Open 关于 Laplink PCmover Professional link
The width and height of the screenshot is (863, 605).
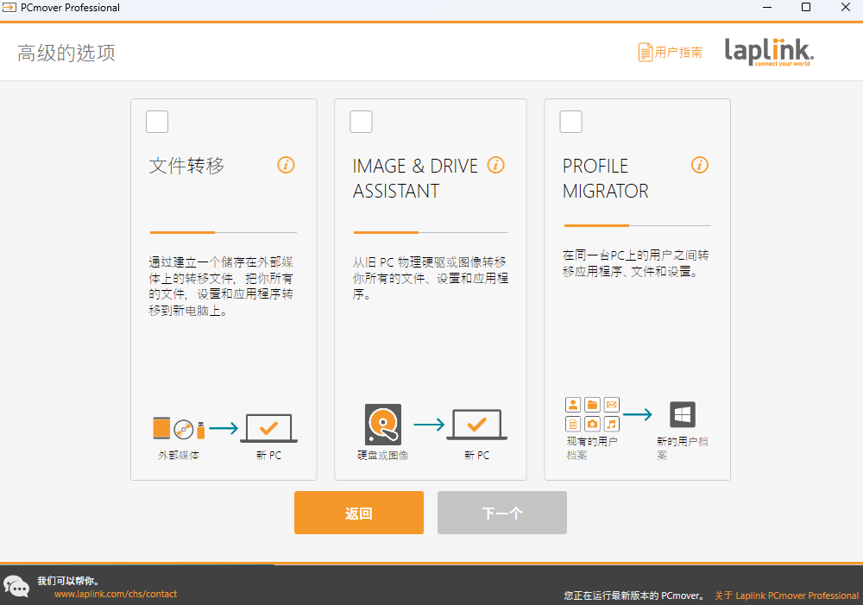pos(786,596)
